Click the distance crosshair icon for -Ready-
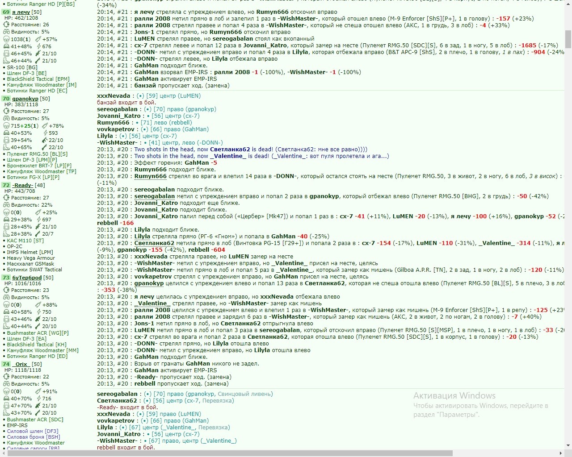572x457 pixels. (x=6, y=198)
